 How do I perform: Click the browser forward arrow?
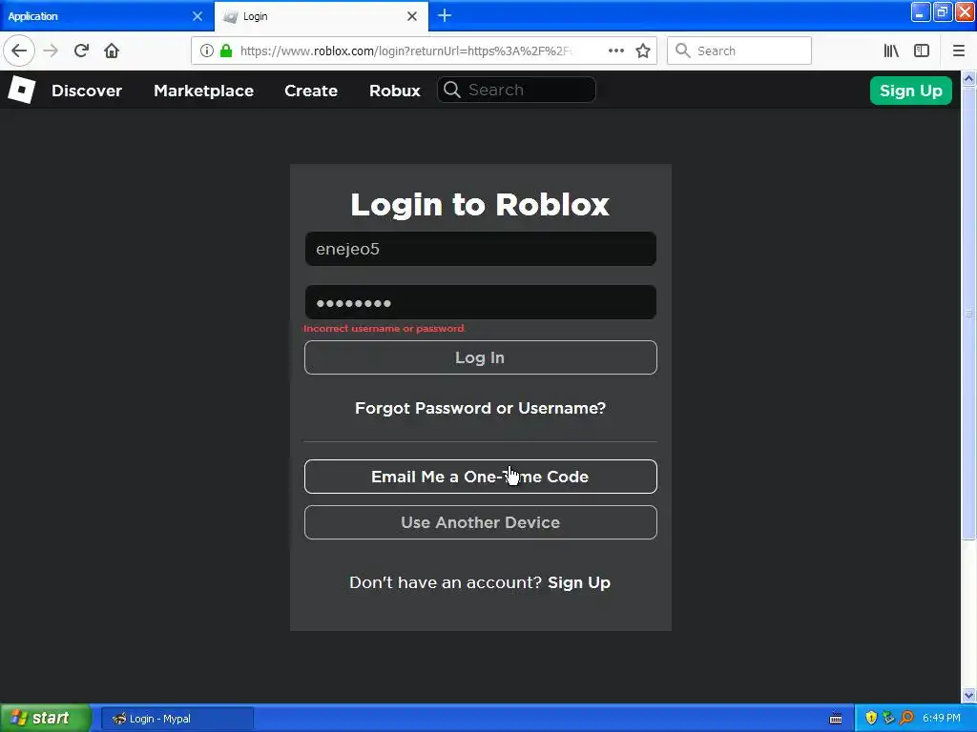click(51, 51)
